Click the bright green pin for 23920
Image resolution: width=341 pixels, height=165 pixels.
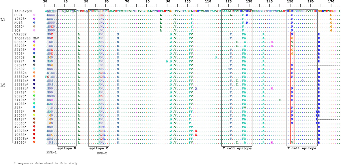pyautogui.click(x=34, y=96)
